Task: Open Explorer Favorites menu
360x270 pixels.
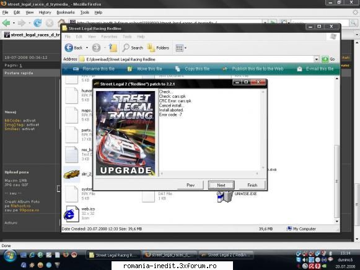Action: (x=109, y=37)
